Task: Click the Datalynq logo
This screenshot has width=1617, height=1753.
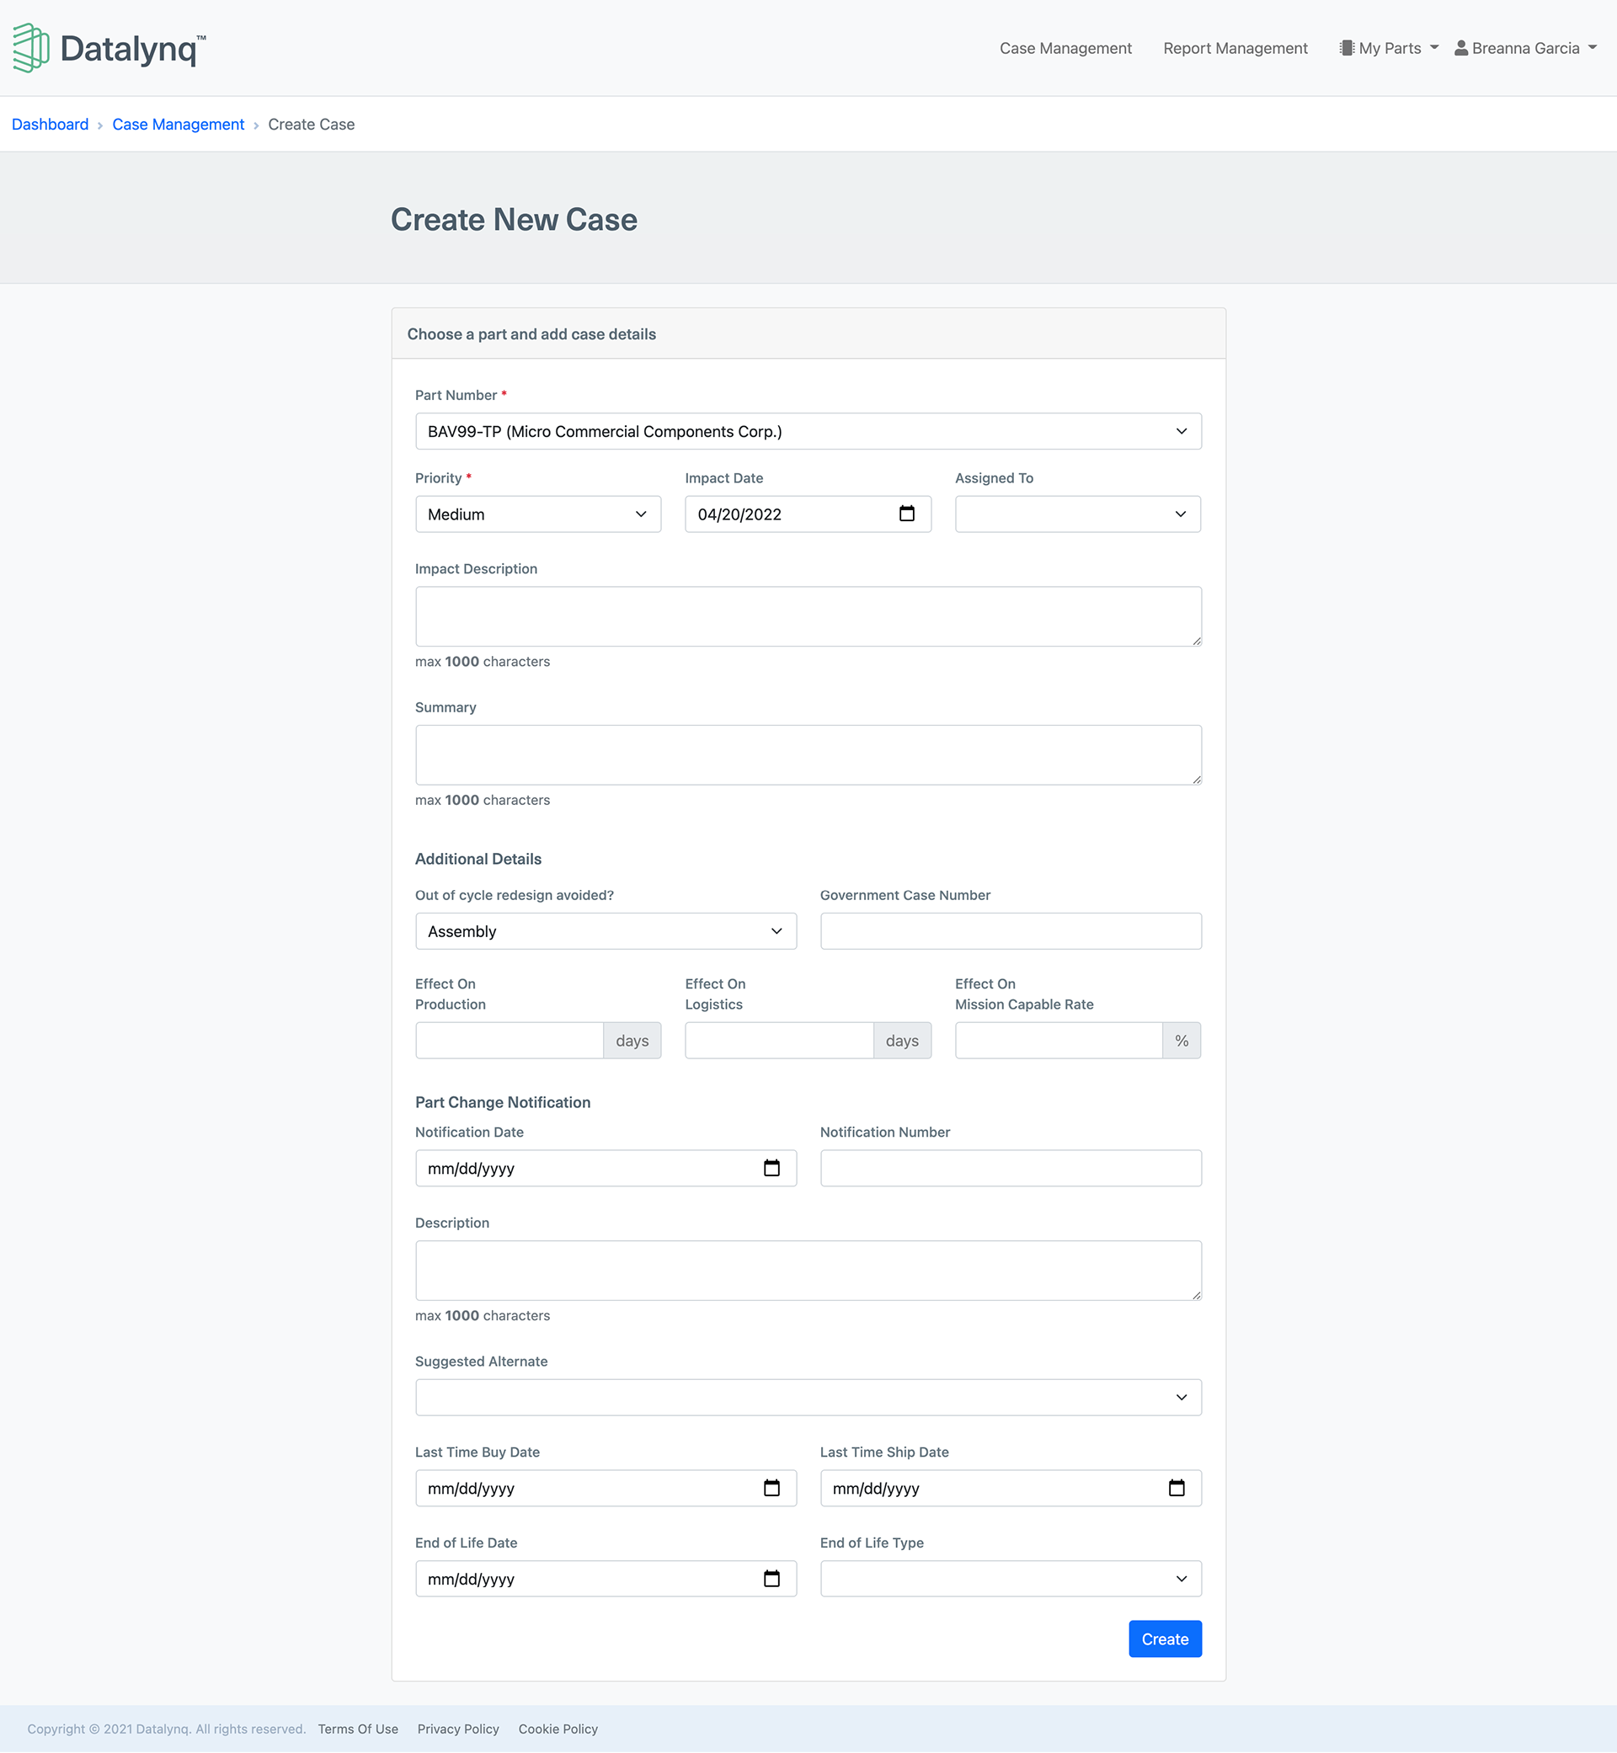Action: [x=109, y=48]
